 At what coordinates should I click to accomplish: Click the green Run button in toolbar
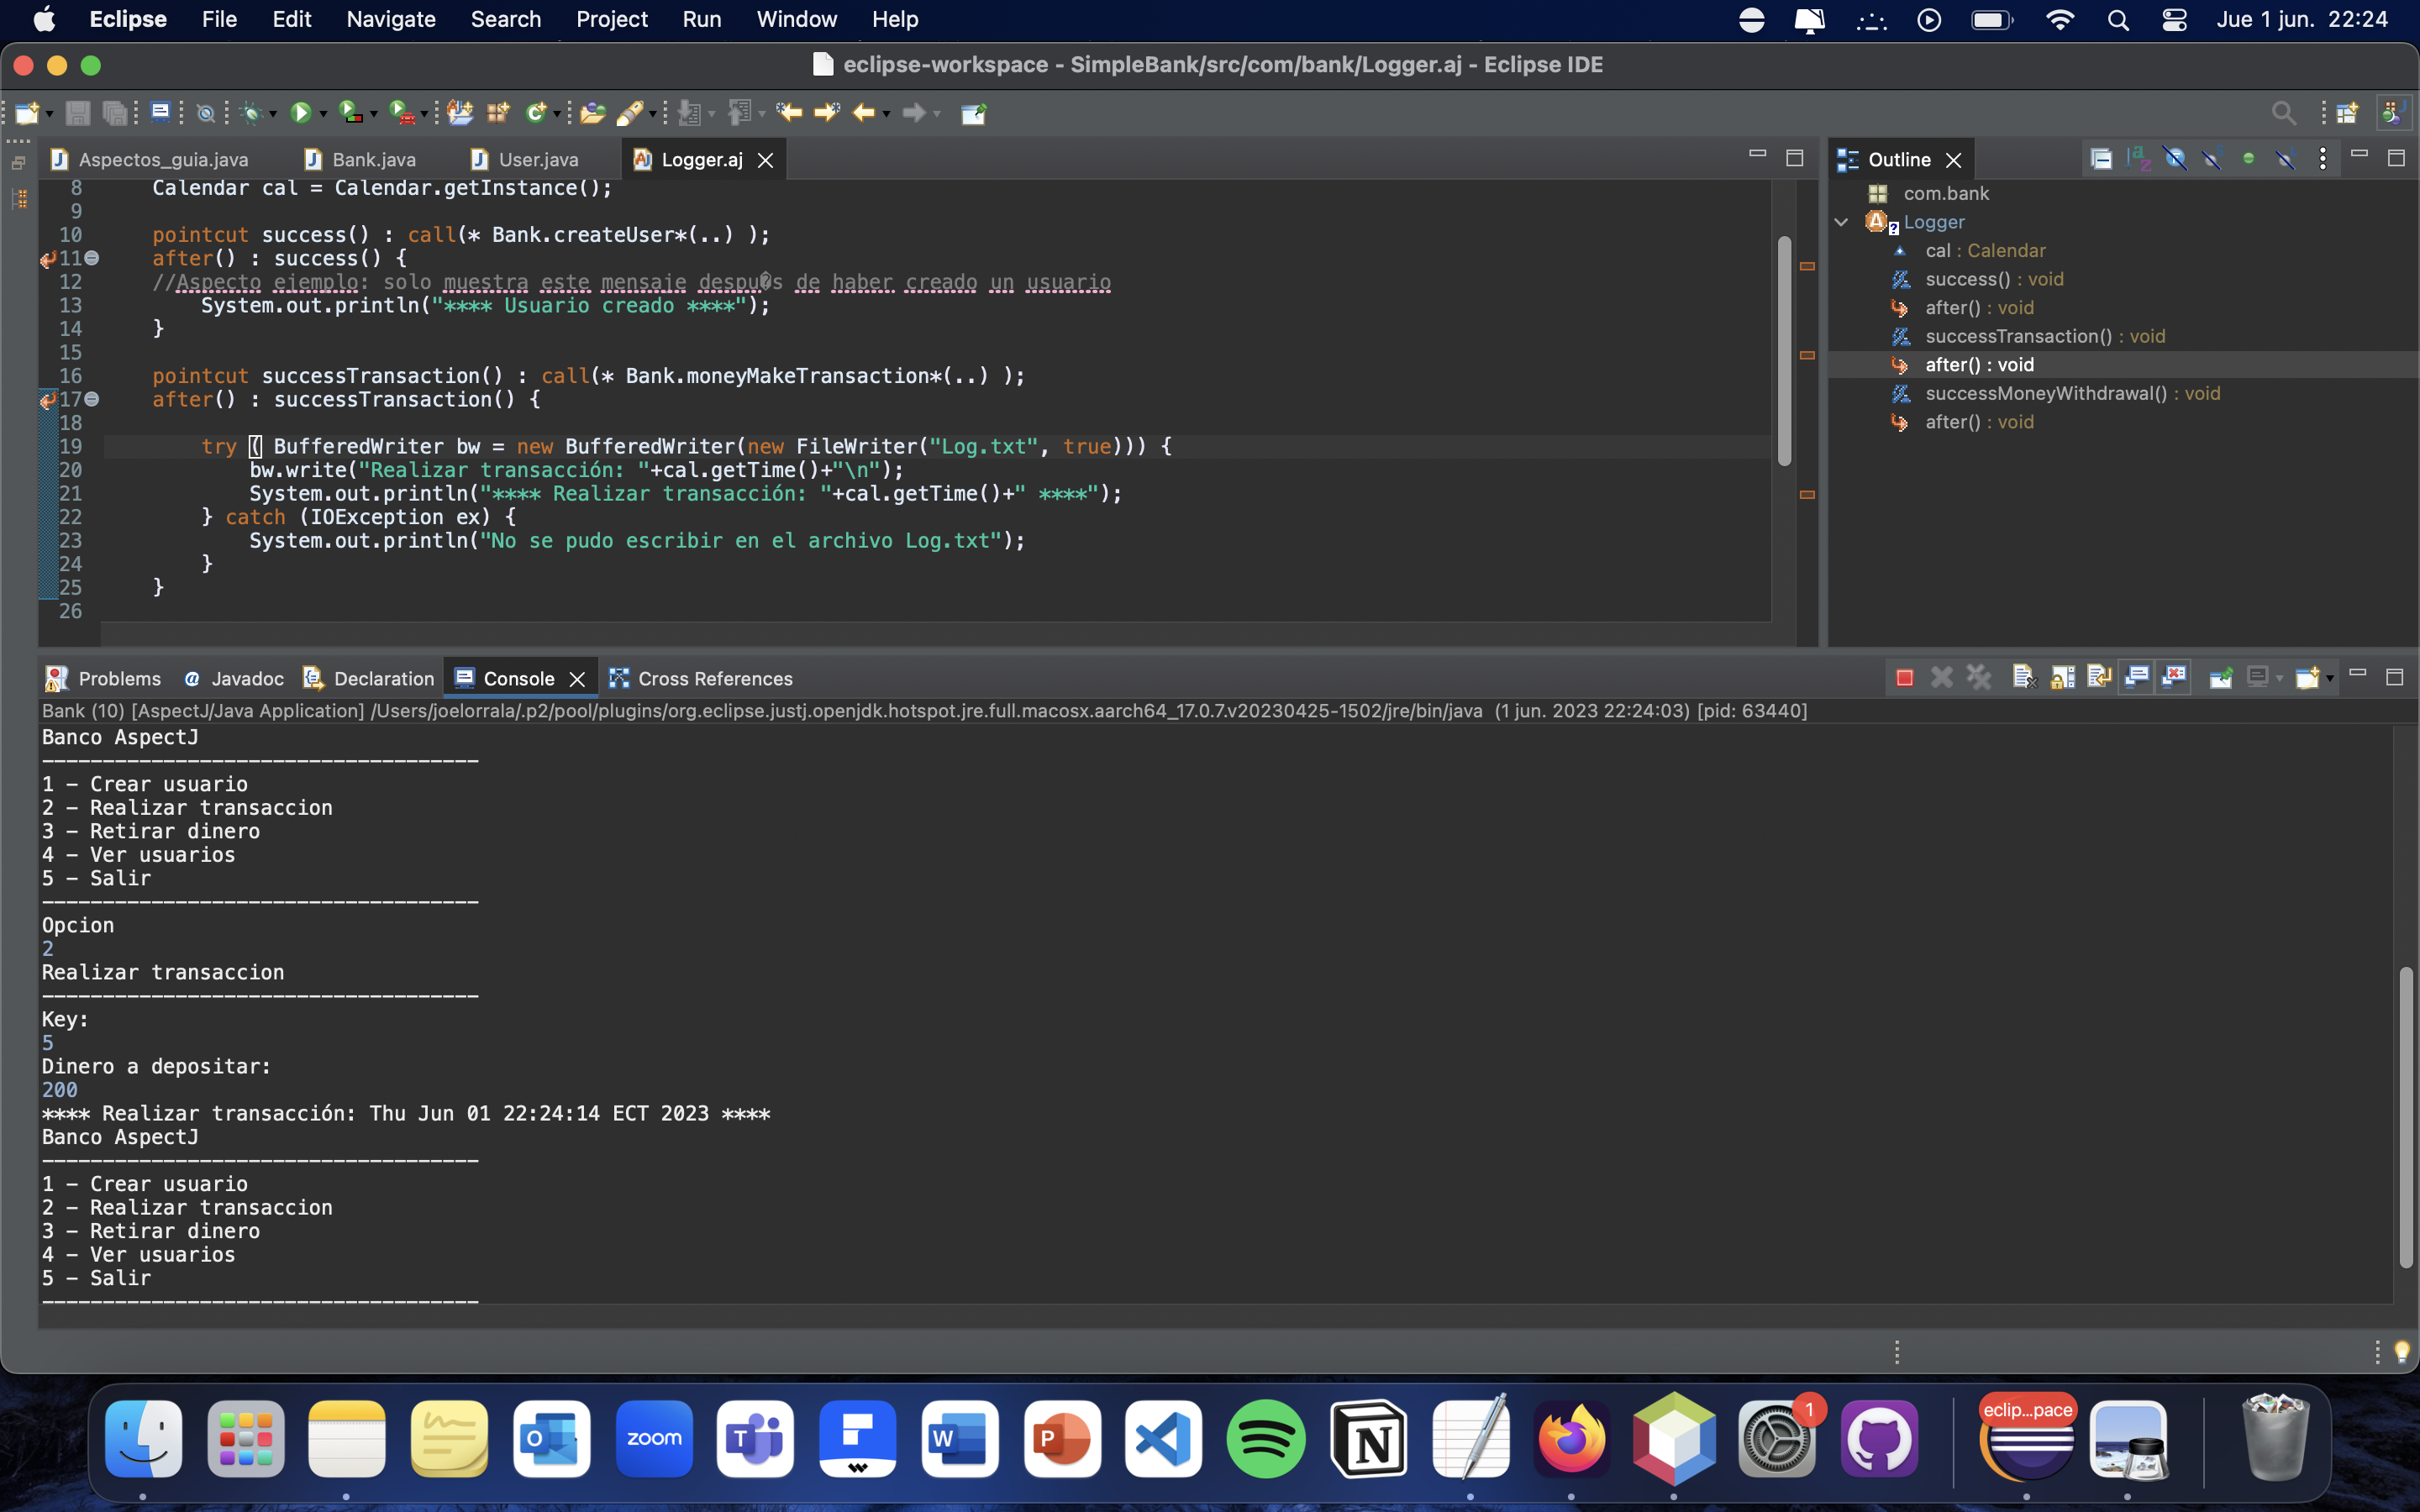pos(300,113)
